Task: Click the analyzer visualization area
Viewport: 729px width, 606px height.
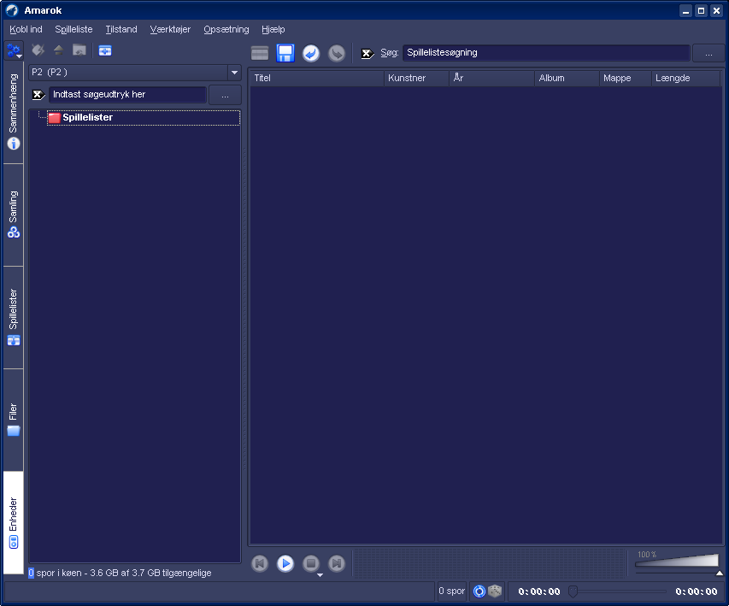Action: click(490, 563)
